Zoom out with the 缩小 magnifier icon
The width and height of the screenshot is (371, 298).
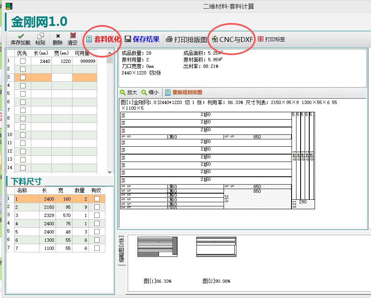[x=144, y=92]
